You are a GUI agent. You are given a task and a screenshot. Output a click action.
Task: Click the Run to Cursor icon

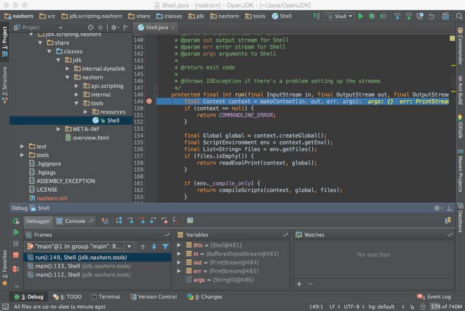pyautogui.click(x=176, y=221)
